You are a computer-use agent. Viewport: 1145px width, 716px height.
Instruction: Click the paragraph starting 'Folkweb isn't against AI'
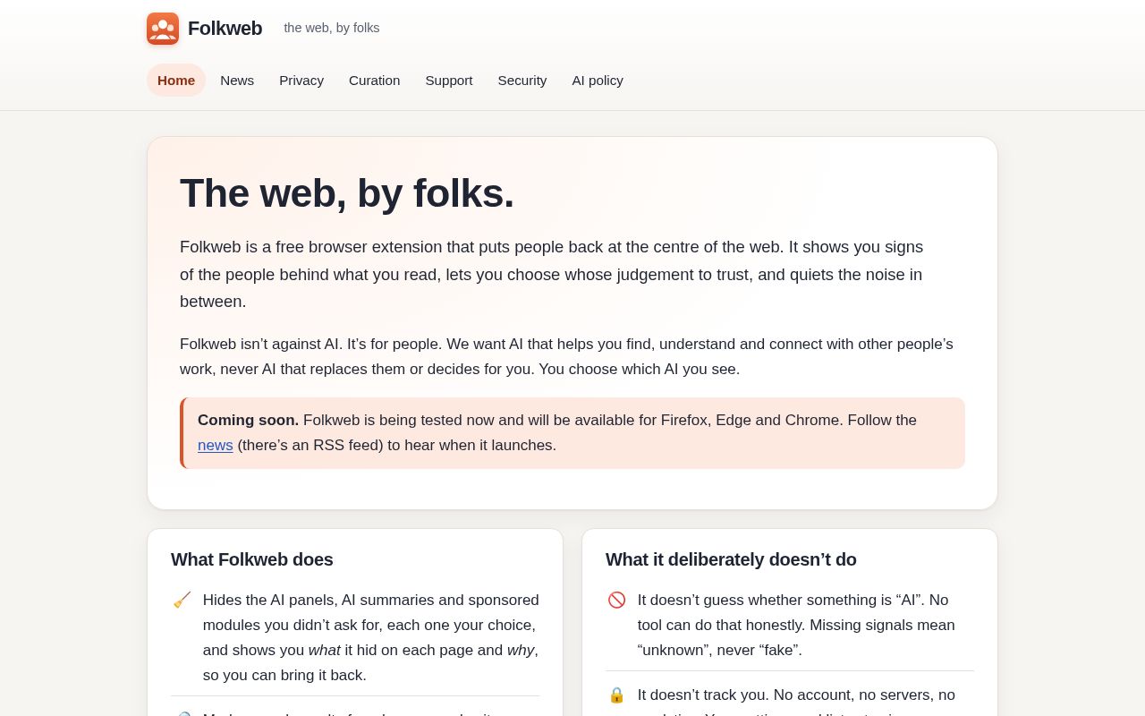[569, 356]
